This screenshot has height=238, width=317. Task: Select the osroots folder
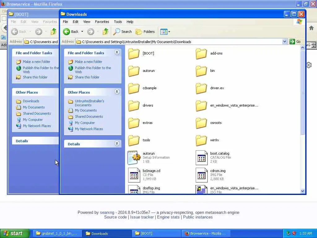pos(209,123)
